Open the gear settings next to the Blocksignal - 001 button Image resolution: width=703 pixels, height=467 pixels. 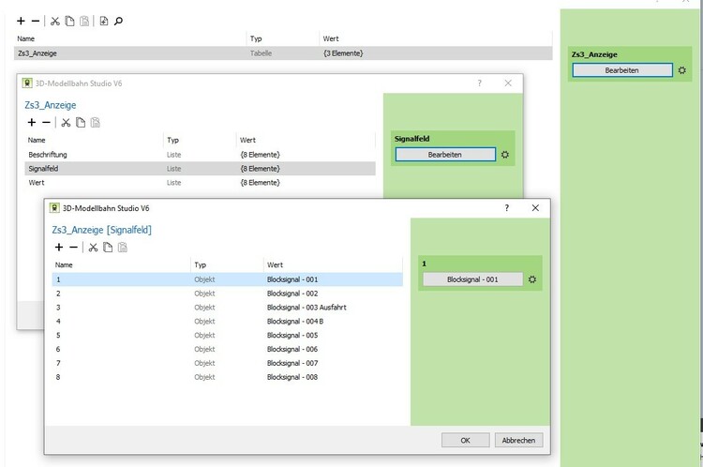532,279
